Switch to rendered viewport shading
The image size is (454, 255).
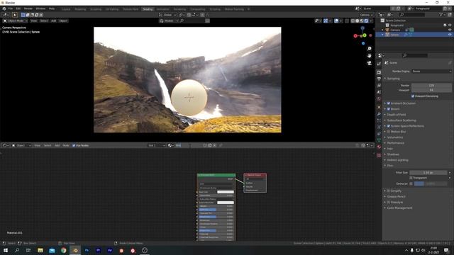coord(367,21)
